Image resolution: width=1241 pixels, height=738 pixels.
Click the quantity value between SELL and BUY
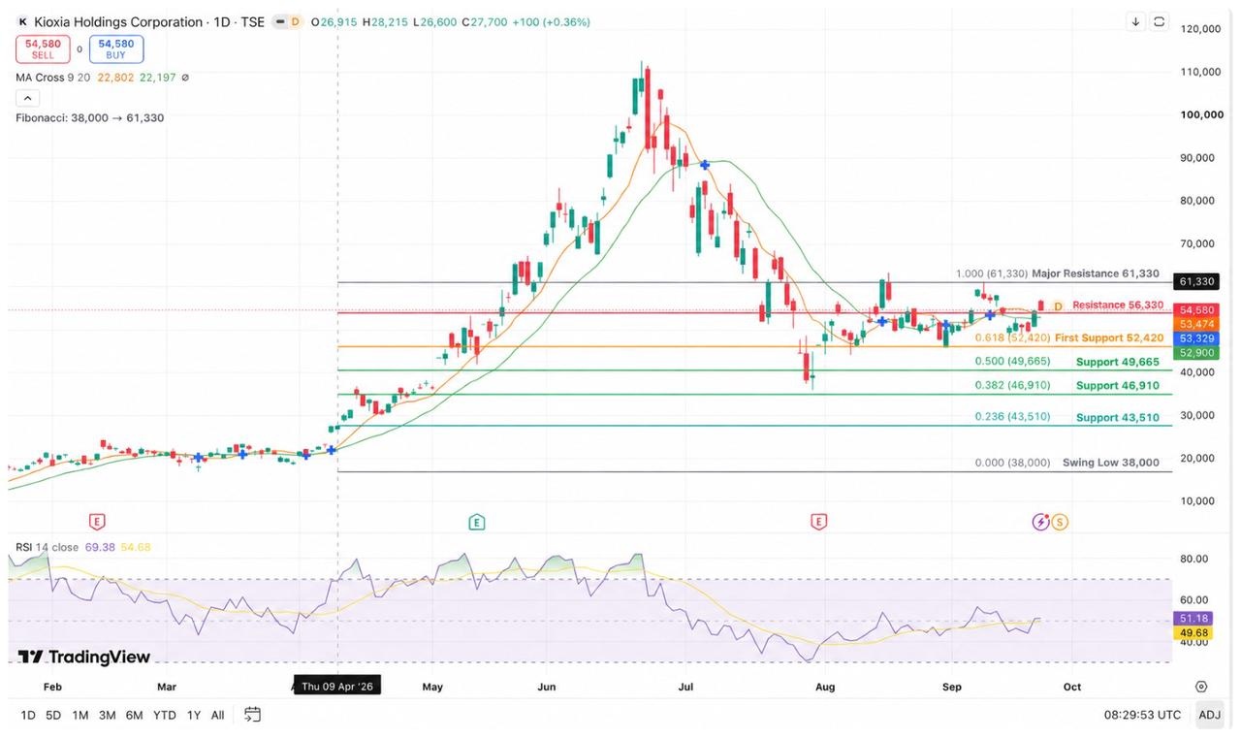[80, 49]
